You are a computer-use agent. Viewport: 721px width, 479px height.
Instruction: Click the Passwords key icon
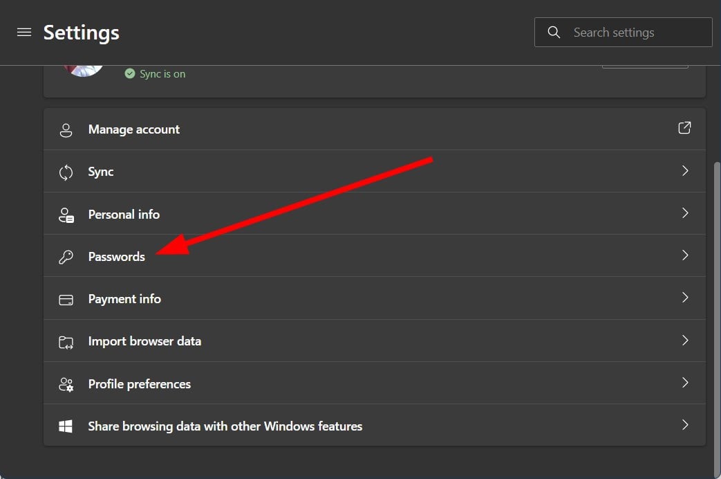click(66, 257)
